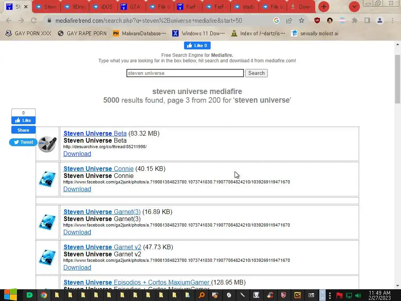Download the Steven Universe Beta file

coord(77,154)
